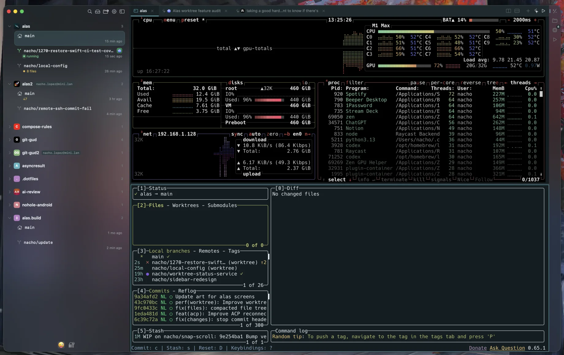The width and height of the screenshot is (564, 355).
Task: Click the btop proc filter field
Action: 355,83
